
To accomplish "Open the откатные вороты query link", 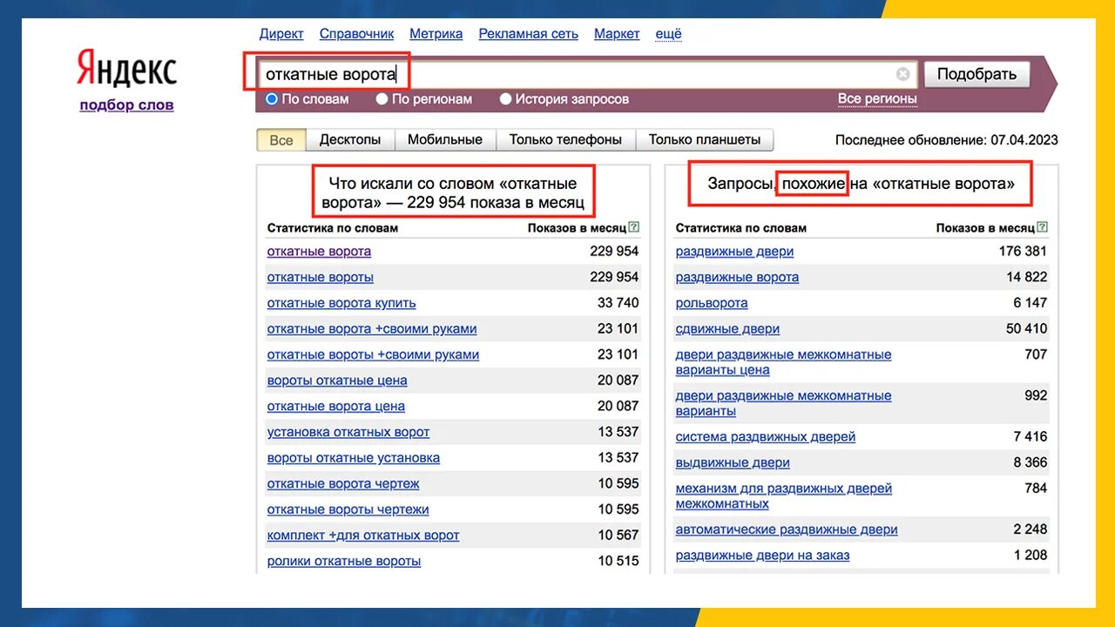I will pos(321,278).
